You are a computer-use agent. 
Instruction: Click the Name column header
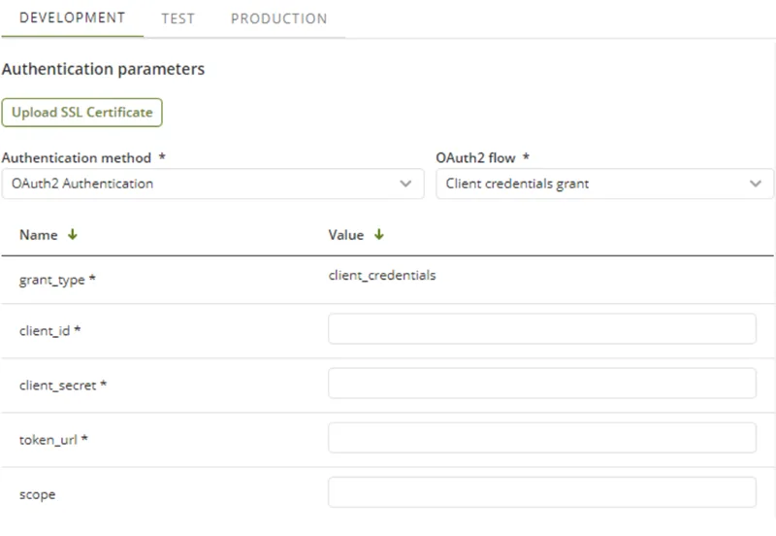tap(39, 235)
